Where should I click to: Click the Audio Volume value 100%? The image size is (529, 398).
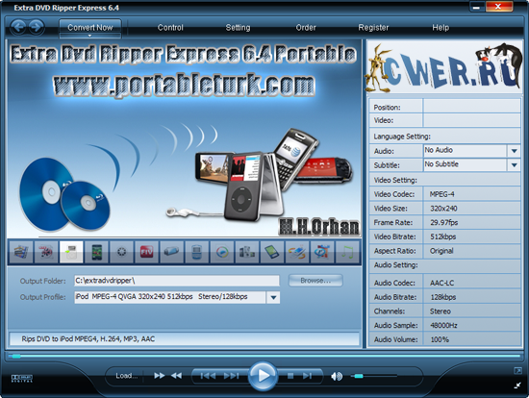(440, 339)
